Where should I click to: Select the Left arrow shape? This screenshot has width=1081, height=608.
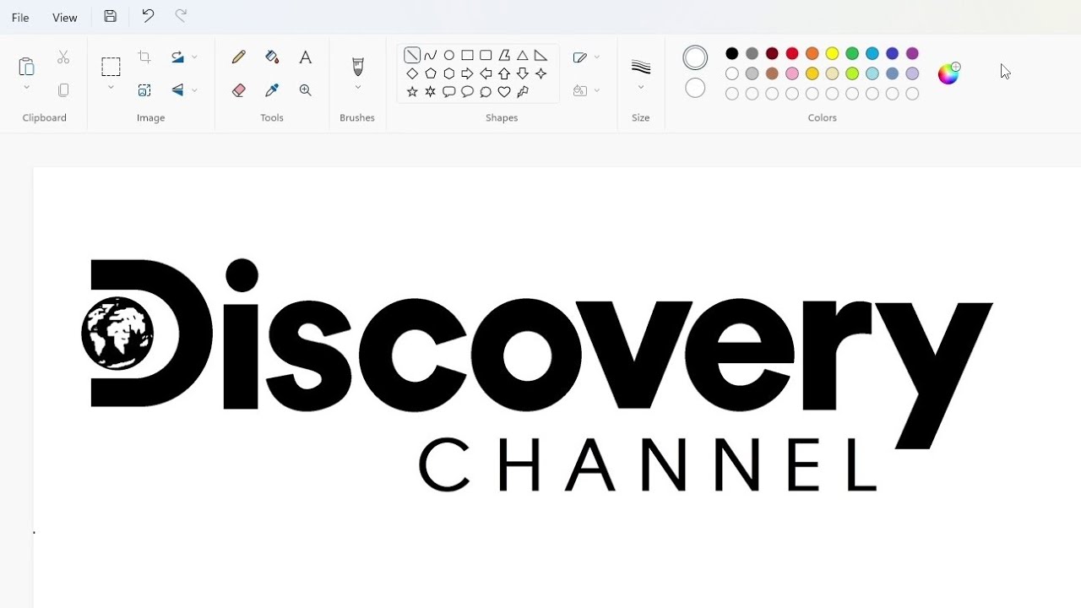pyautogui.click(x=486, y=73)
